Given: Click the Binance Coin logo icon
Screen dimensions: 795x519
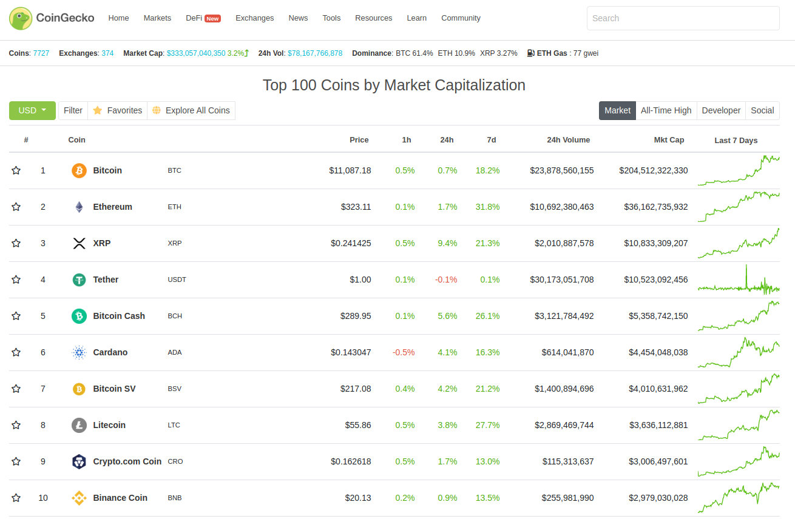Looking at the screenshot, I should pos(79,498).
